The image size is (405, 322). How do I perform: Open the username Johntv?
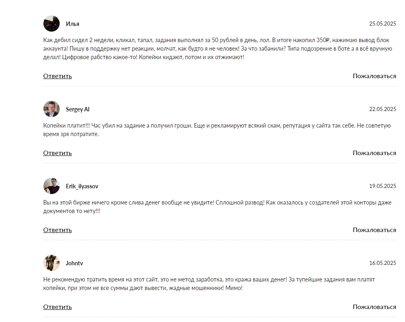[x=75, y=263]
